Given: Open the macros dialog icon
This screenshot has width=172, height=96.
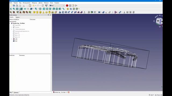Looking at the screenshot, I should tap(73, 5).
